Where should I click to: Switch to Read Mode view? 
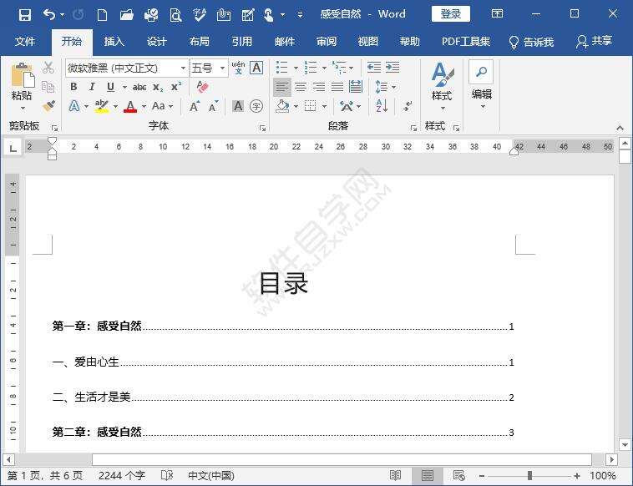tap(395, 475)
